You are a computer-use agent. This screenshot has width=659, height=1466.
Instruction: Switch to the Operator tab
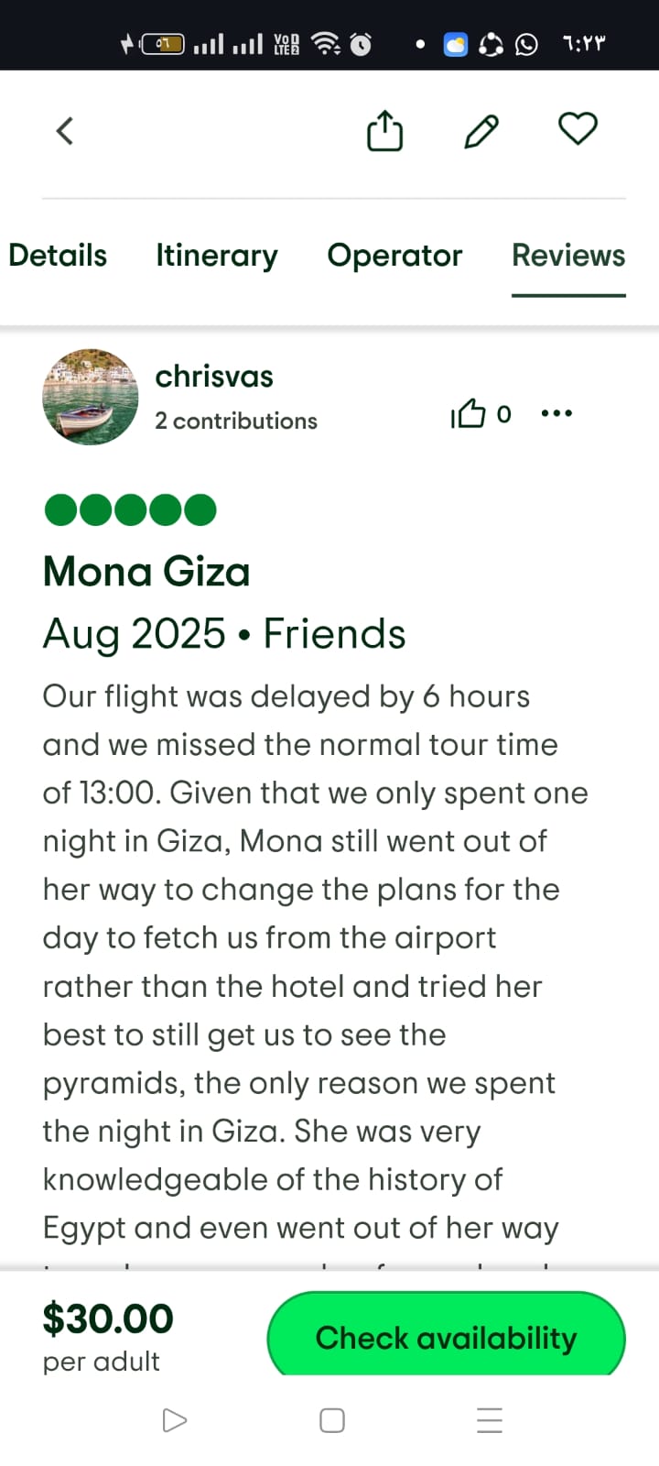[x=394, y=255]
